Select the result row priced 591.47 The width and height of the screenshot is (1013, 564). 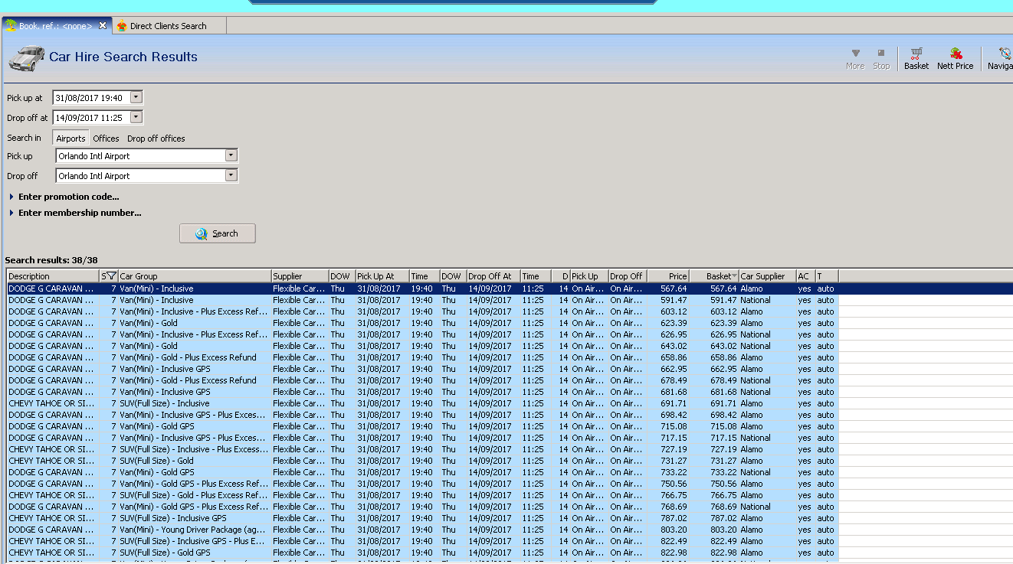(422, 300)
